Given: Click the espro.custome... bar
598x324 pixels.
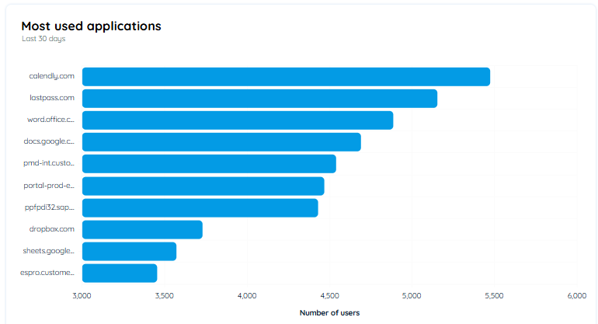Looking at the screenshot, I should pyautogui.click(x=120, y=273).
